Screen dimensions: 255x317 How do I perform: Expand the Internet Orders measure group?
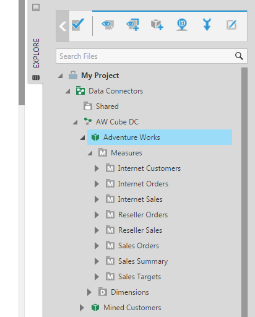(x=97, y=184)
